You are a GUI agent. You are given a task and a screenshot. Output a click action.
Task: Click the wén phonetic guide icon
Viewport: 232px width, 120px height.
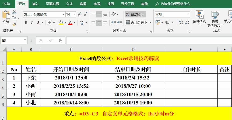(x=82, y=23)
